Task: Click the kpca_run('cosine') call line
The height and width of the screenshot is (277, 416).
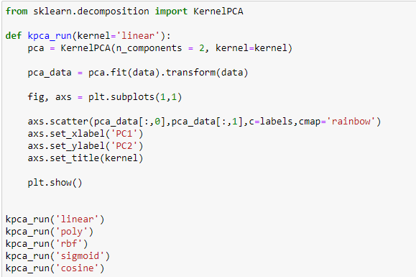Action: click(55, 268)
